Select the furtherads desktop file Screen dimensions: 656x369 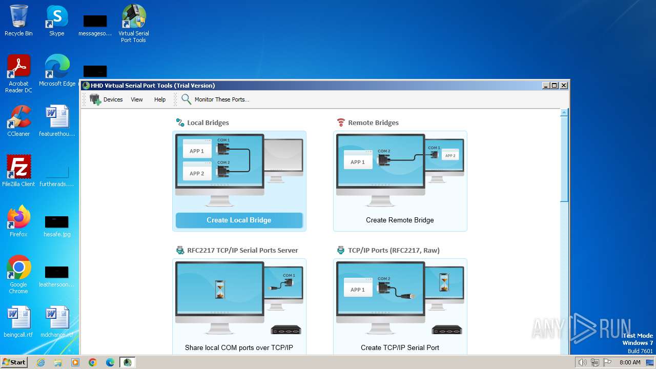(x=57, y=176)
